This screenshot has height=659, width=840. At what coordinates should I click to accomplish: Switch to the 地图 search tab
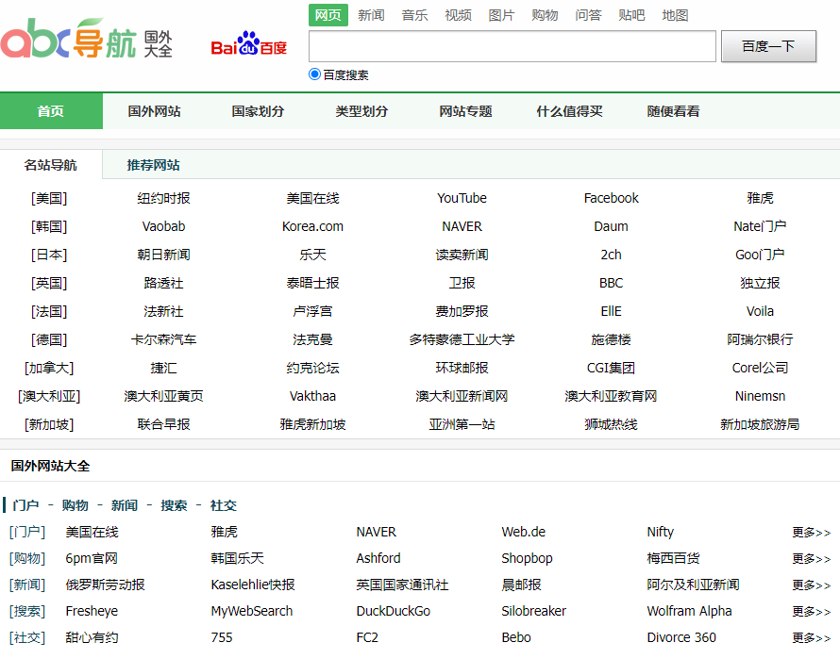(x=675, y=15)
